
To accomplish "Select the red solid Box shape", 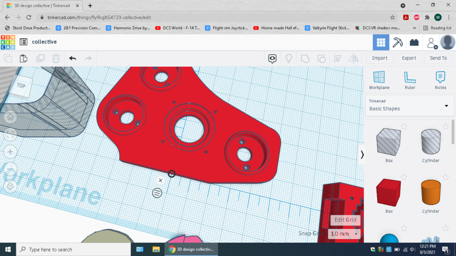I will [x=389, y=193].
